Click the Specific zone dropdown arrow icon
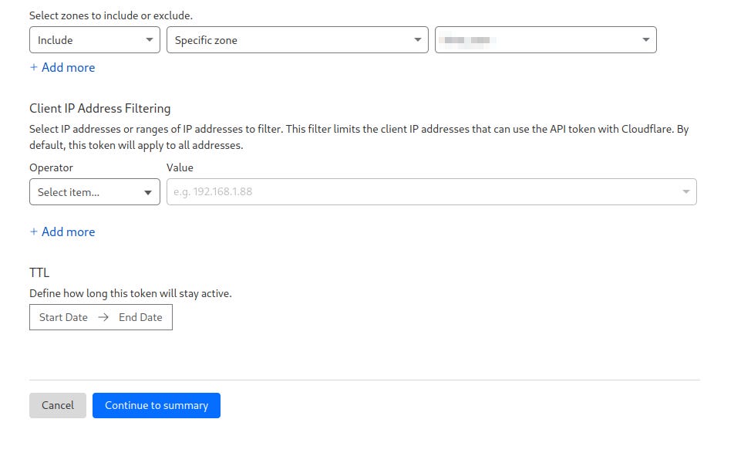 click(x=418, y=39)
